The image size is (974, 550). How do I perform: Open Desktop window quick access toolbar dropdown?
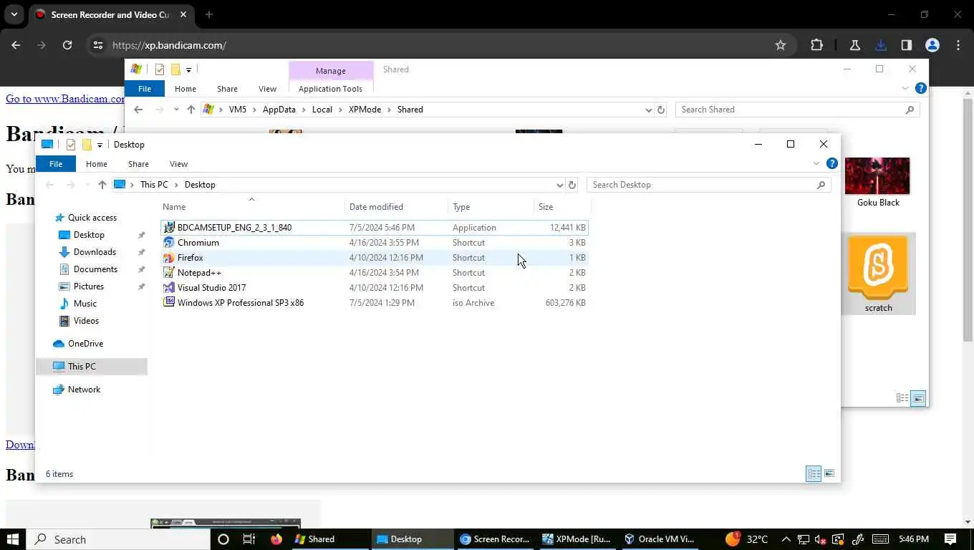[100, 145]
